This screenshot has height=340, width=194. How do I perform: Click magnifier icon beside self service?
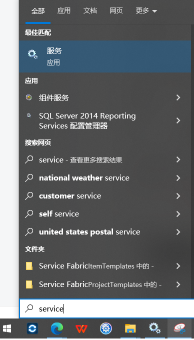[29, 214]
